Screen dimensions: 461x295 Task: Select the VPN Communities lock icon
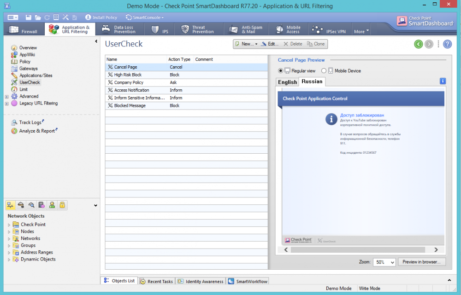(x=62, y=205)
